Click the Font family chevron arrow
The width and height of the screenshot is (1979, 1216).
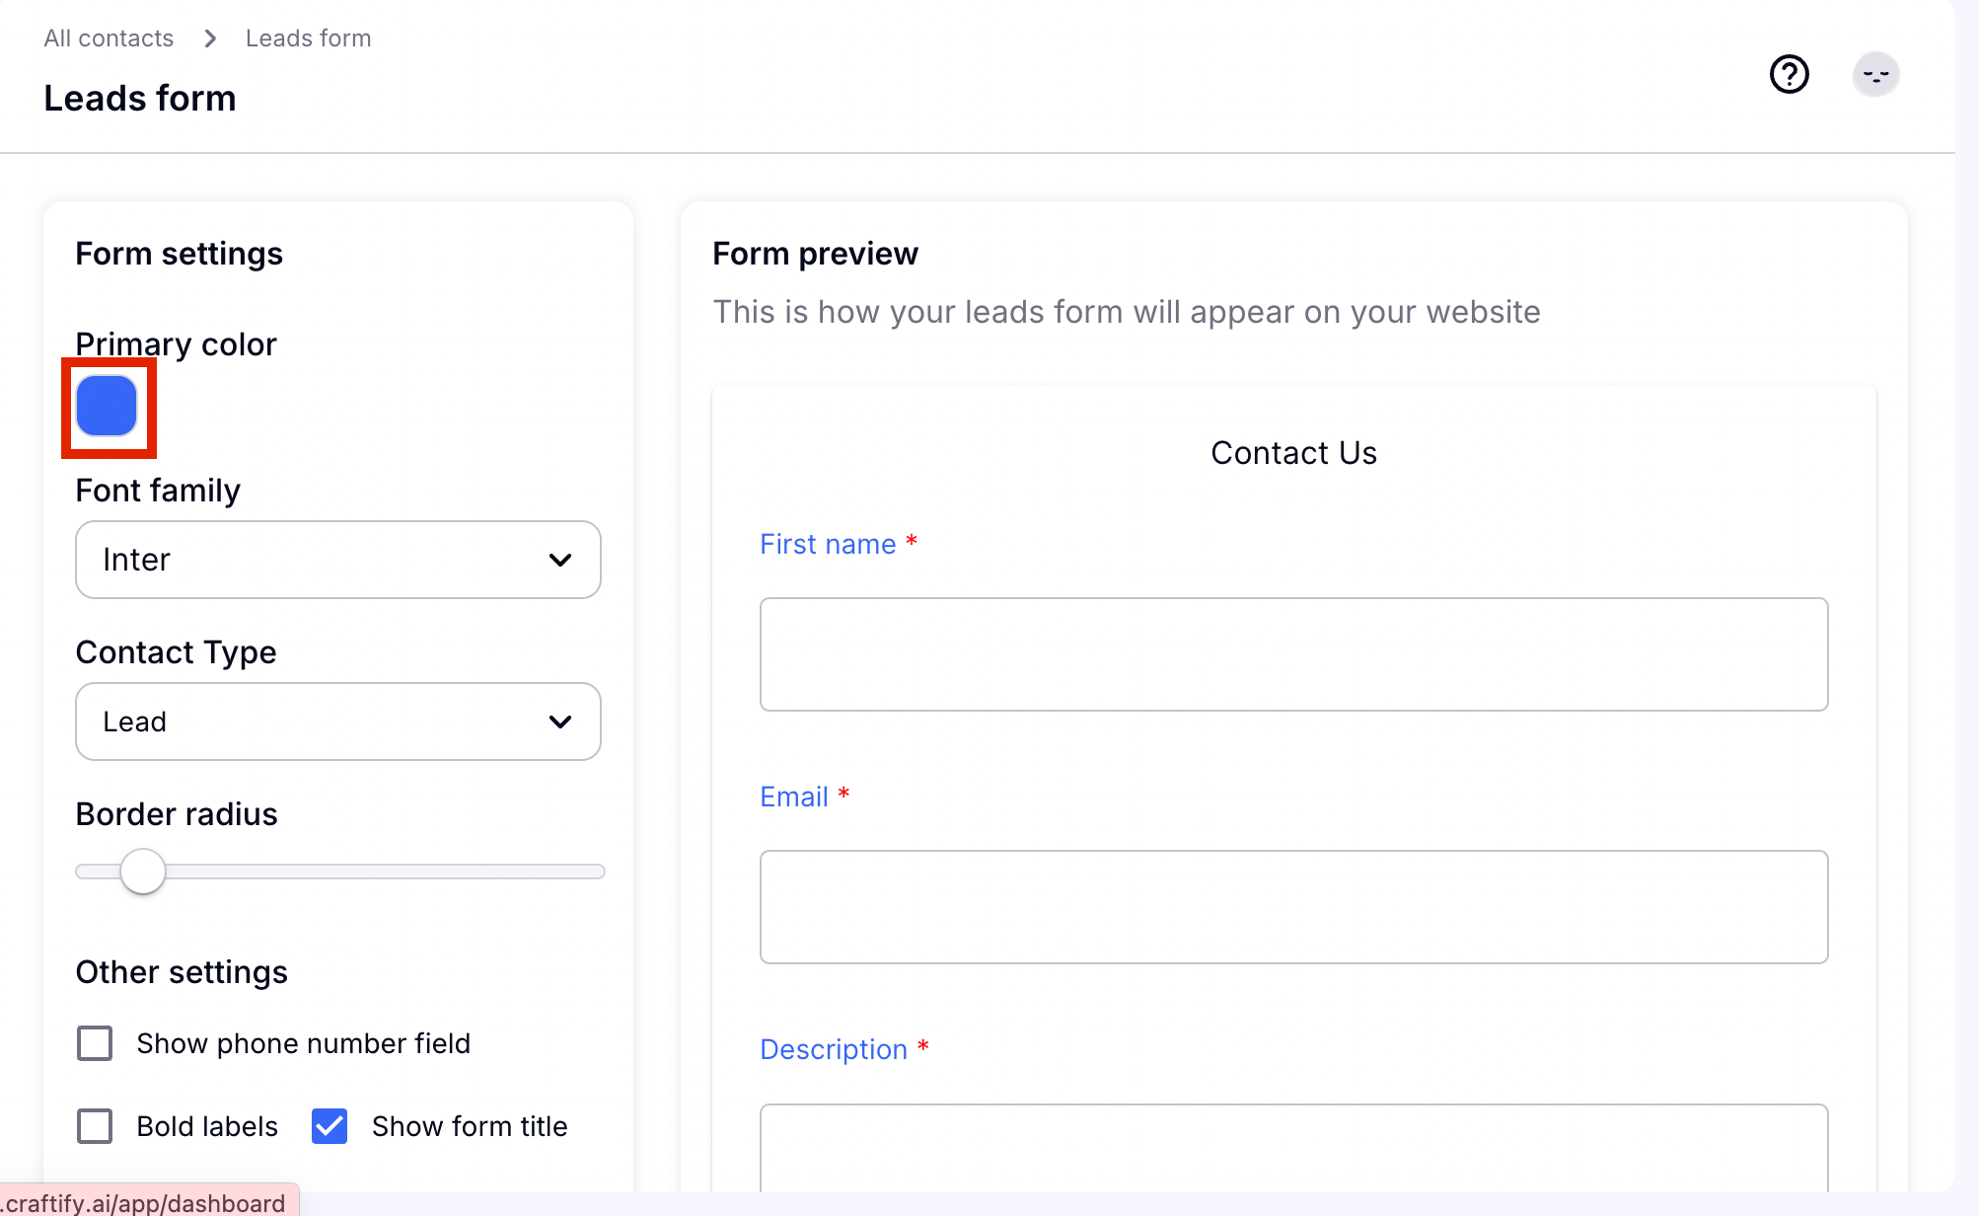click(560, 560)
